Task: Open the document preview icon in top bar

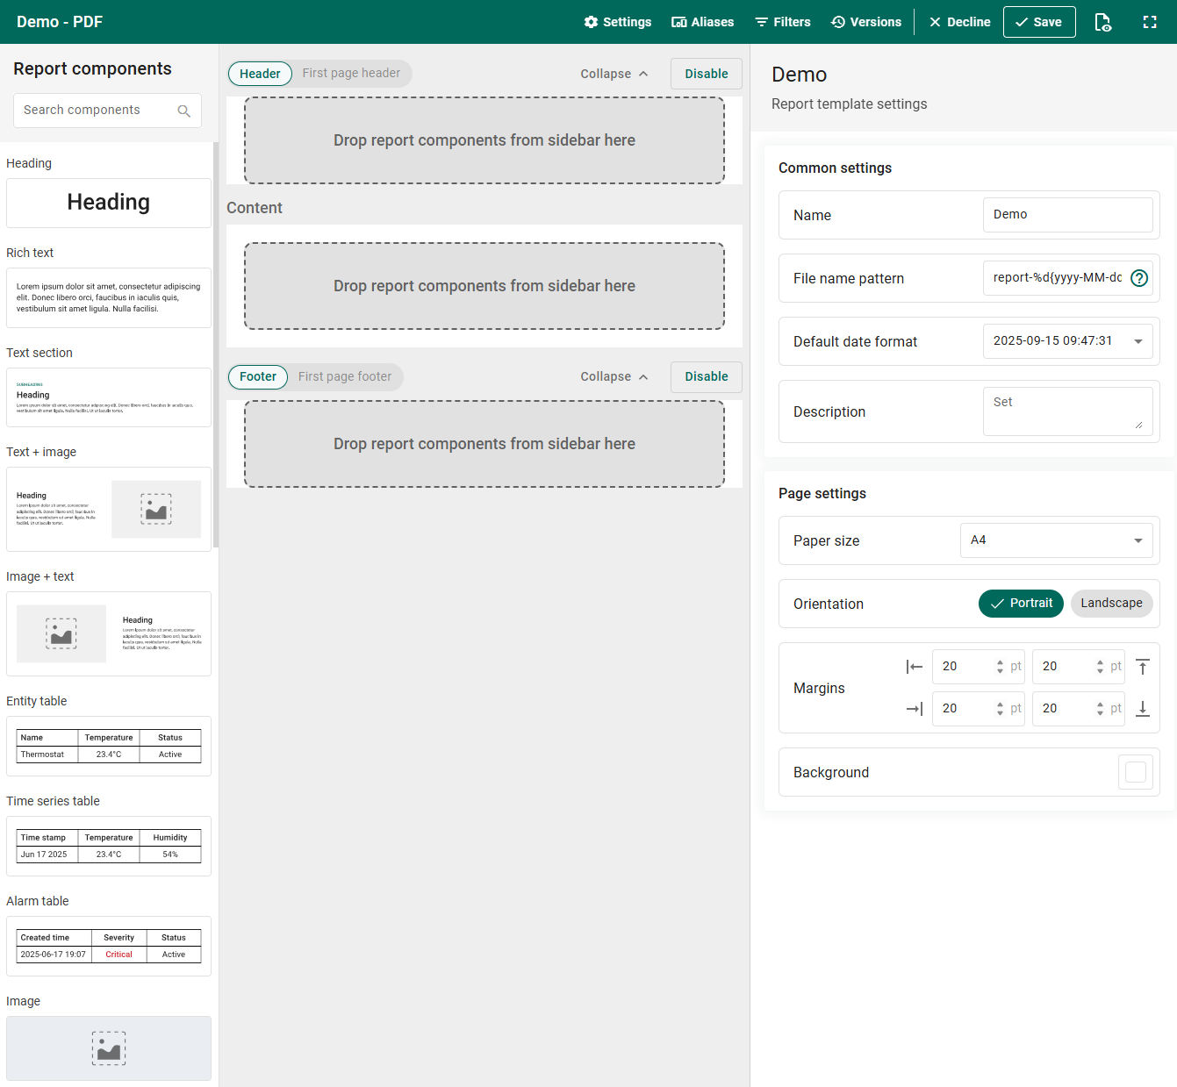Action: 1103,22
